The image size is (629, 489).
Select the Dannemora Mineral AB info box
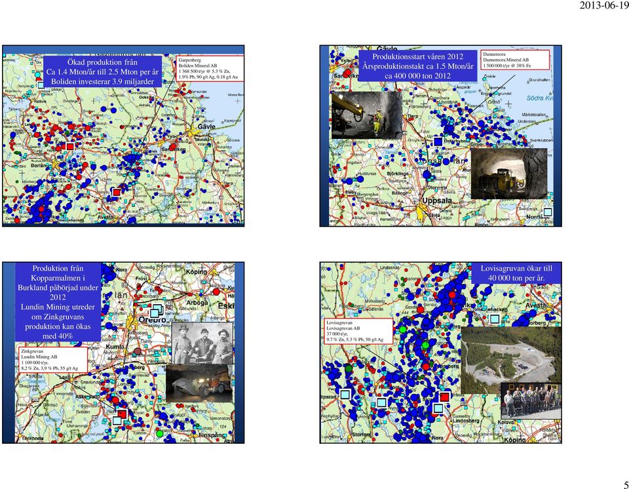coord(515,60)
